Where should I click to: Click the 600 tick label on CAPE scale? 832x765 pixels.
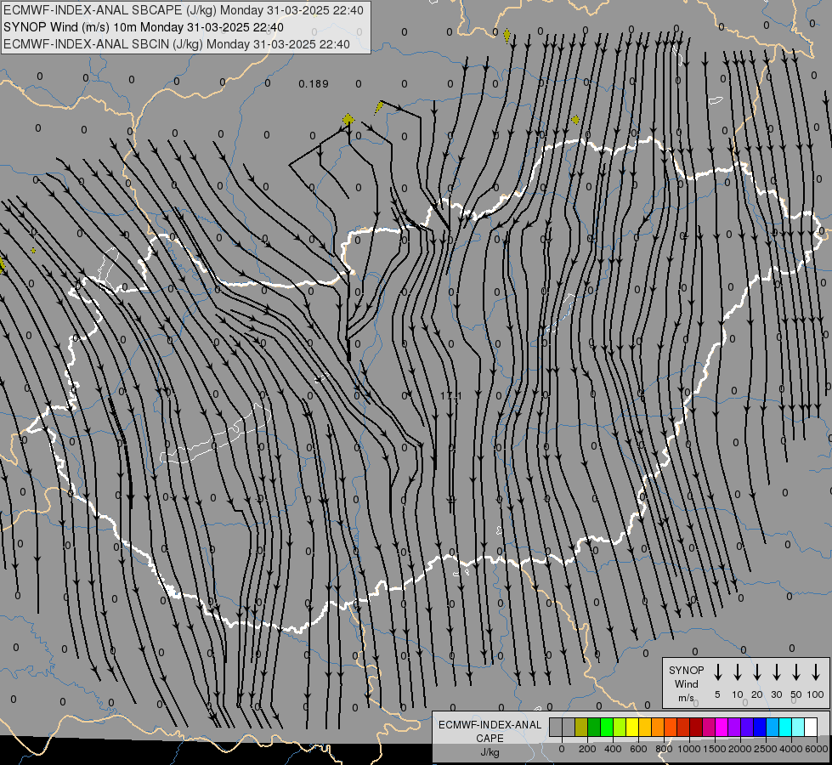[638, 749]
